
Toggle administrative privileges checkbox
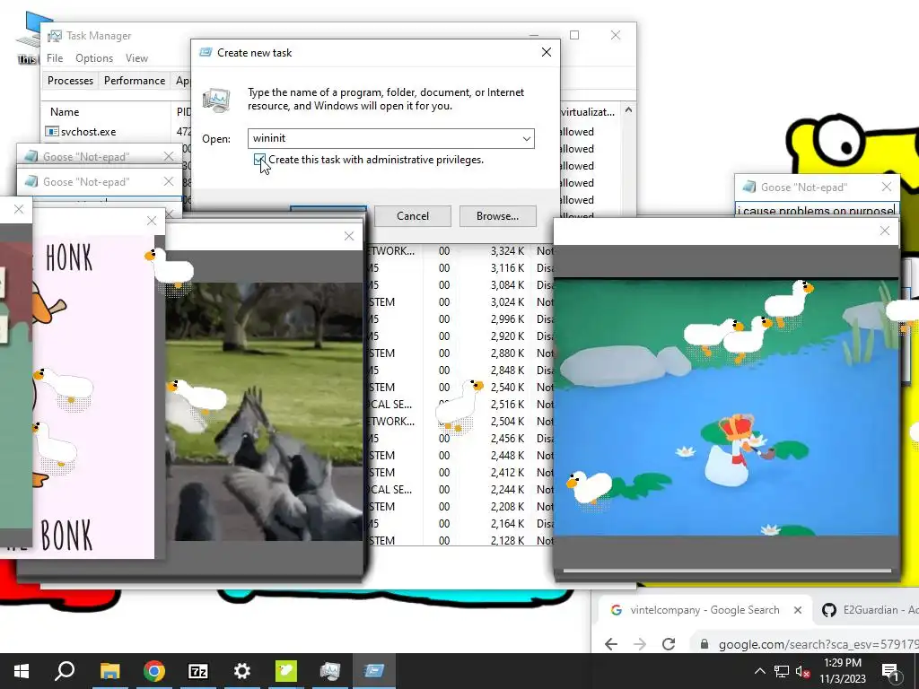(259, 160)
